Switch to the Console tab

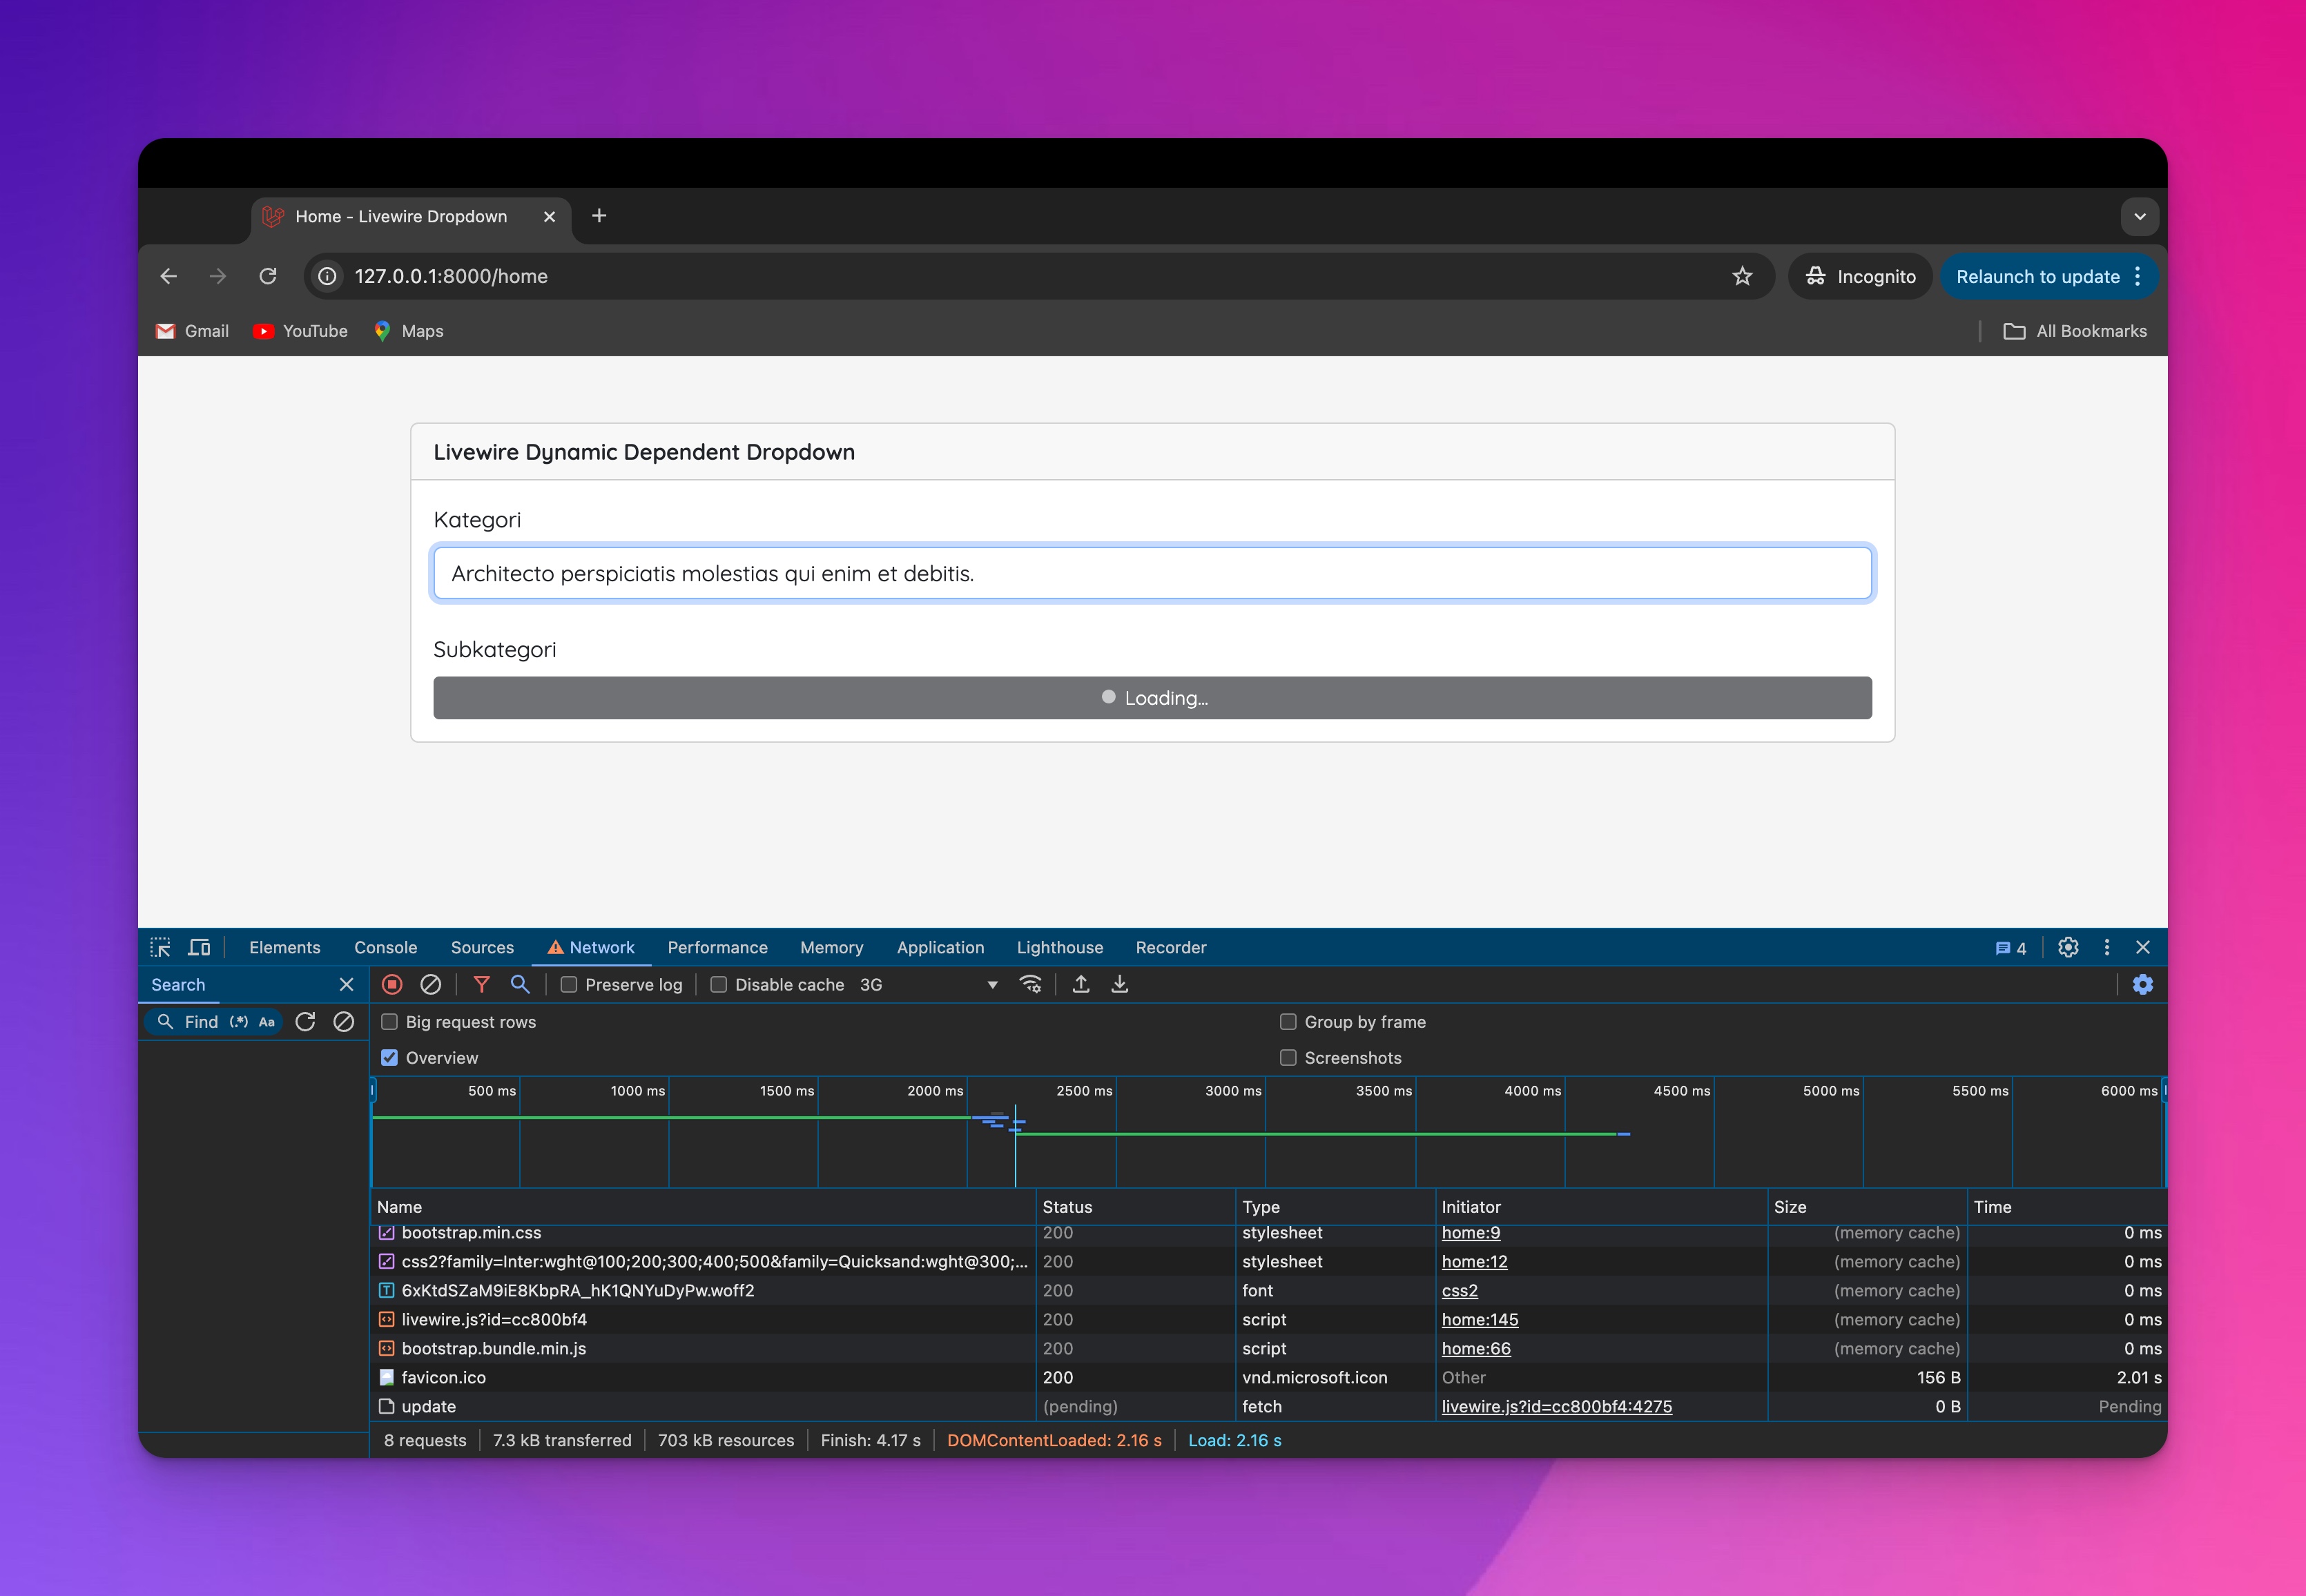(385, 947)
